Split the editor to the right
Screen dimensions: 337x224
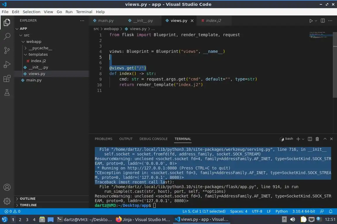[x=323, y=21]
